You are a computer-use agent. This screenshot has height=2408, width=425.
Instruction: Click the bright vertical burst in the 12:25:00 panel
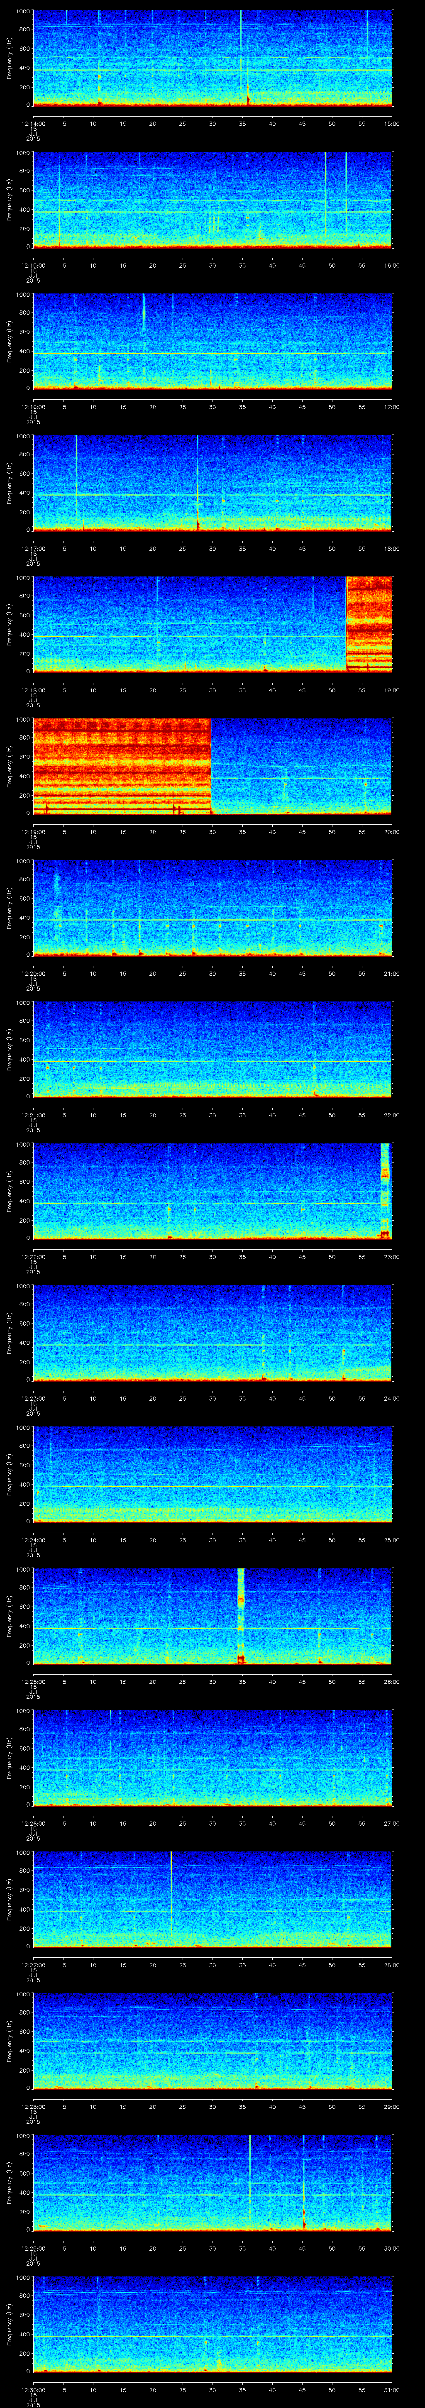click(x=241, y=1616)
